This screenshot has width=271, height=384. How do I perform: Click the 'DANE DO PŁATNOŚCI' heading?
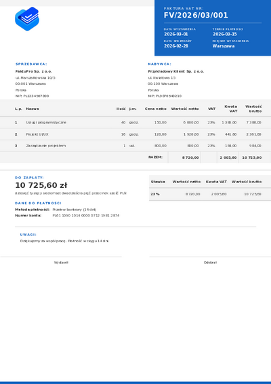point(38,204)
